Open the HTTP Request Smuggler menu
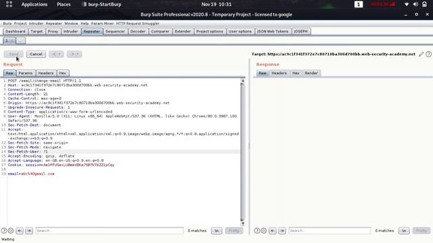This screenshot has height=243, width=433. point(137,24)
